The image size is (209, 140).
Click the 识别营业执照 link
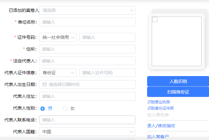159,102
